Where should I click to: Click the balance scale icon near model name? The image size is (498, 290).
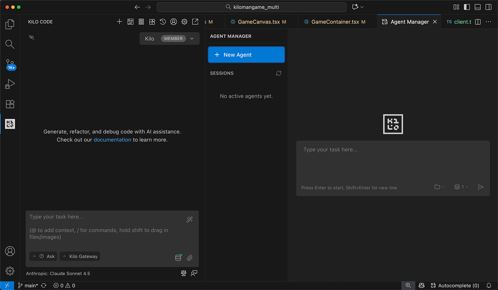tap(184, 273)
